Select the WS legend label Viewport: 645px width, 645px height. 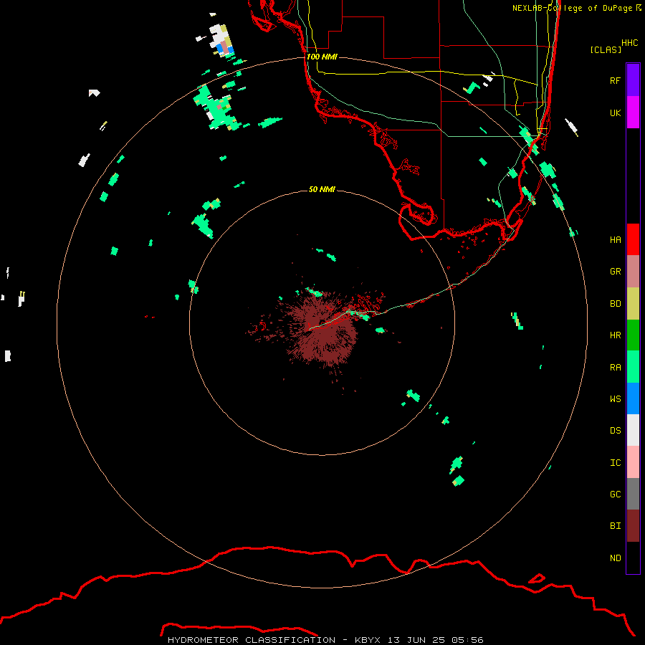pos(615,399)
